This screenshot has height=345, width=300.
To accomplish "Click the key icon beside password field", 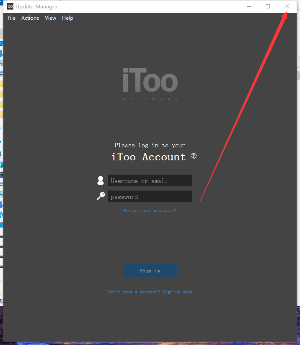I will (x=101, y=196).
